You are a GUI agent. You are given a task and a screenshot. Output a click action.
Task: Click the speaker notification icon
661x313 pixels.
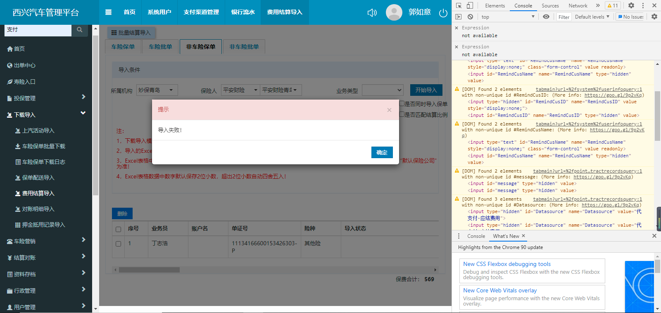click(x=372, y=13)
